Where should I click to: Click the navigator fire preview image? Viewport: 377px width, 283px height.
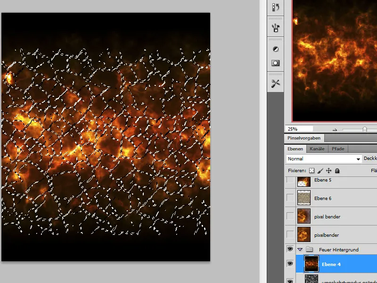click(335, 61)
